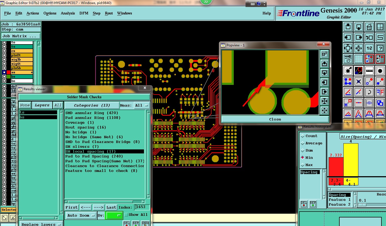The width and height of the screenshot is (386, 226).
Task: Click the question mark help icon
Action: [380, 48]
